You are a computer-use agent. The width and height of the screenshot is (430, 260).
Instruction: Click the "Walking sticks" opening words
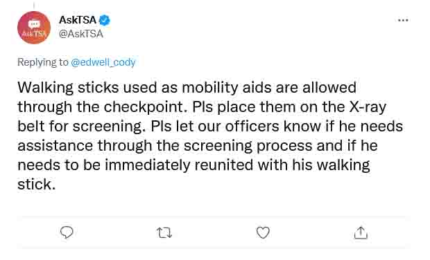coord(68,88)
